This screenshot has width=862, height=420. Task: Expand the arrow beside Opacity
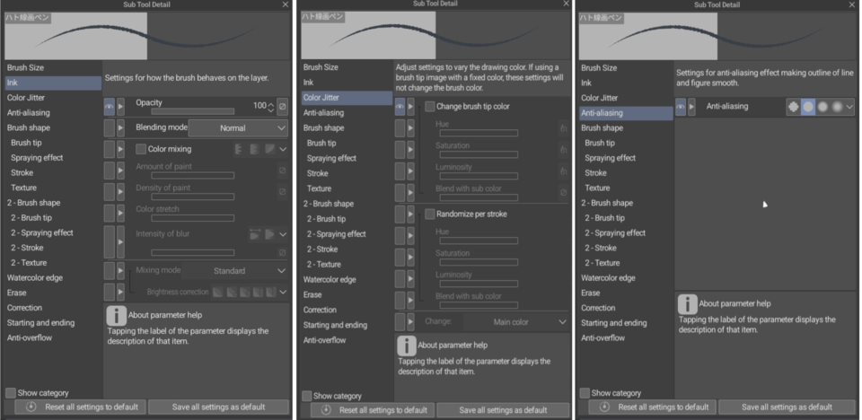click(x=121, y=107)
